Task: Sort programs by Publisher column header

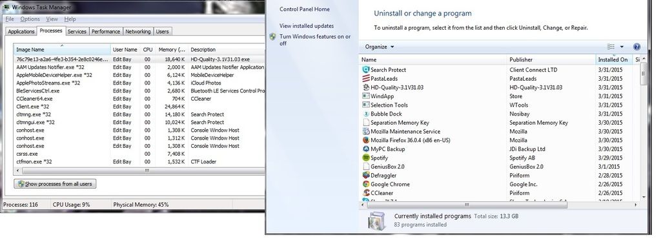Action: click(551, 59)
